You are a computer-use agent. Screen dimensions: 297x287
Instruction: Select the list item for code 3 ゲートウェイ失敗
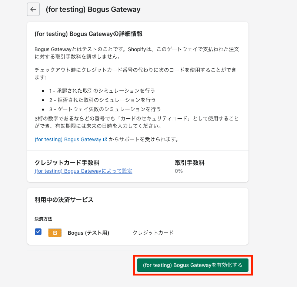click(105, 109)
